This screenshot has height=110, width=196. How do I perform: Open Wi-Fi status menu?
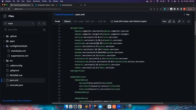[x=168, y=1]
